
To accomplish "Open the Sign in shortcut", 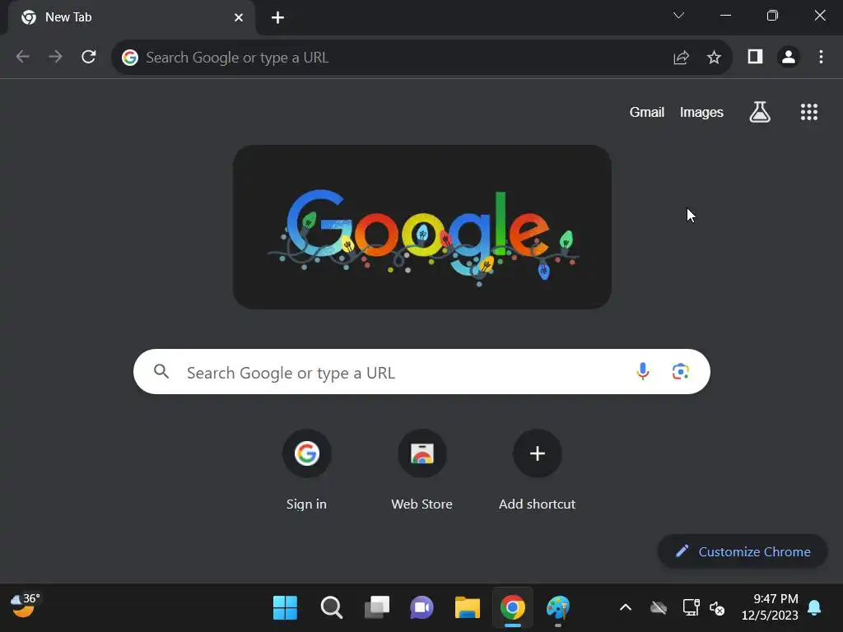I will (306, 470).
